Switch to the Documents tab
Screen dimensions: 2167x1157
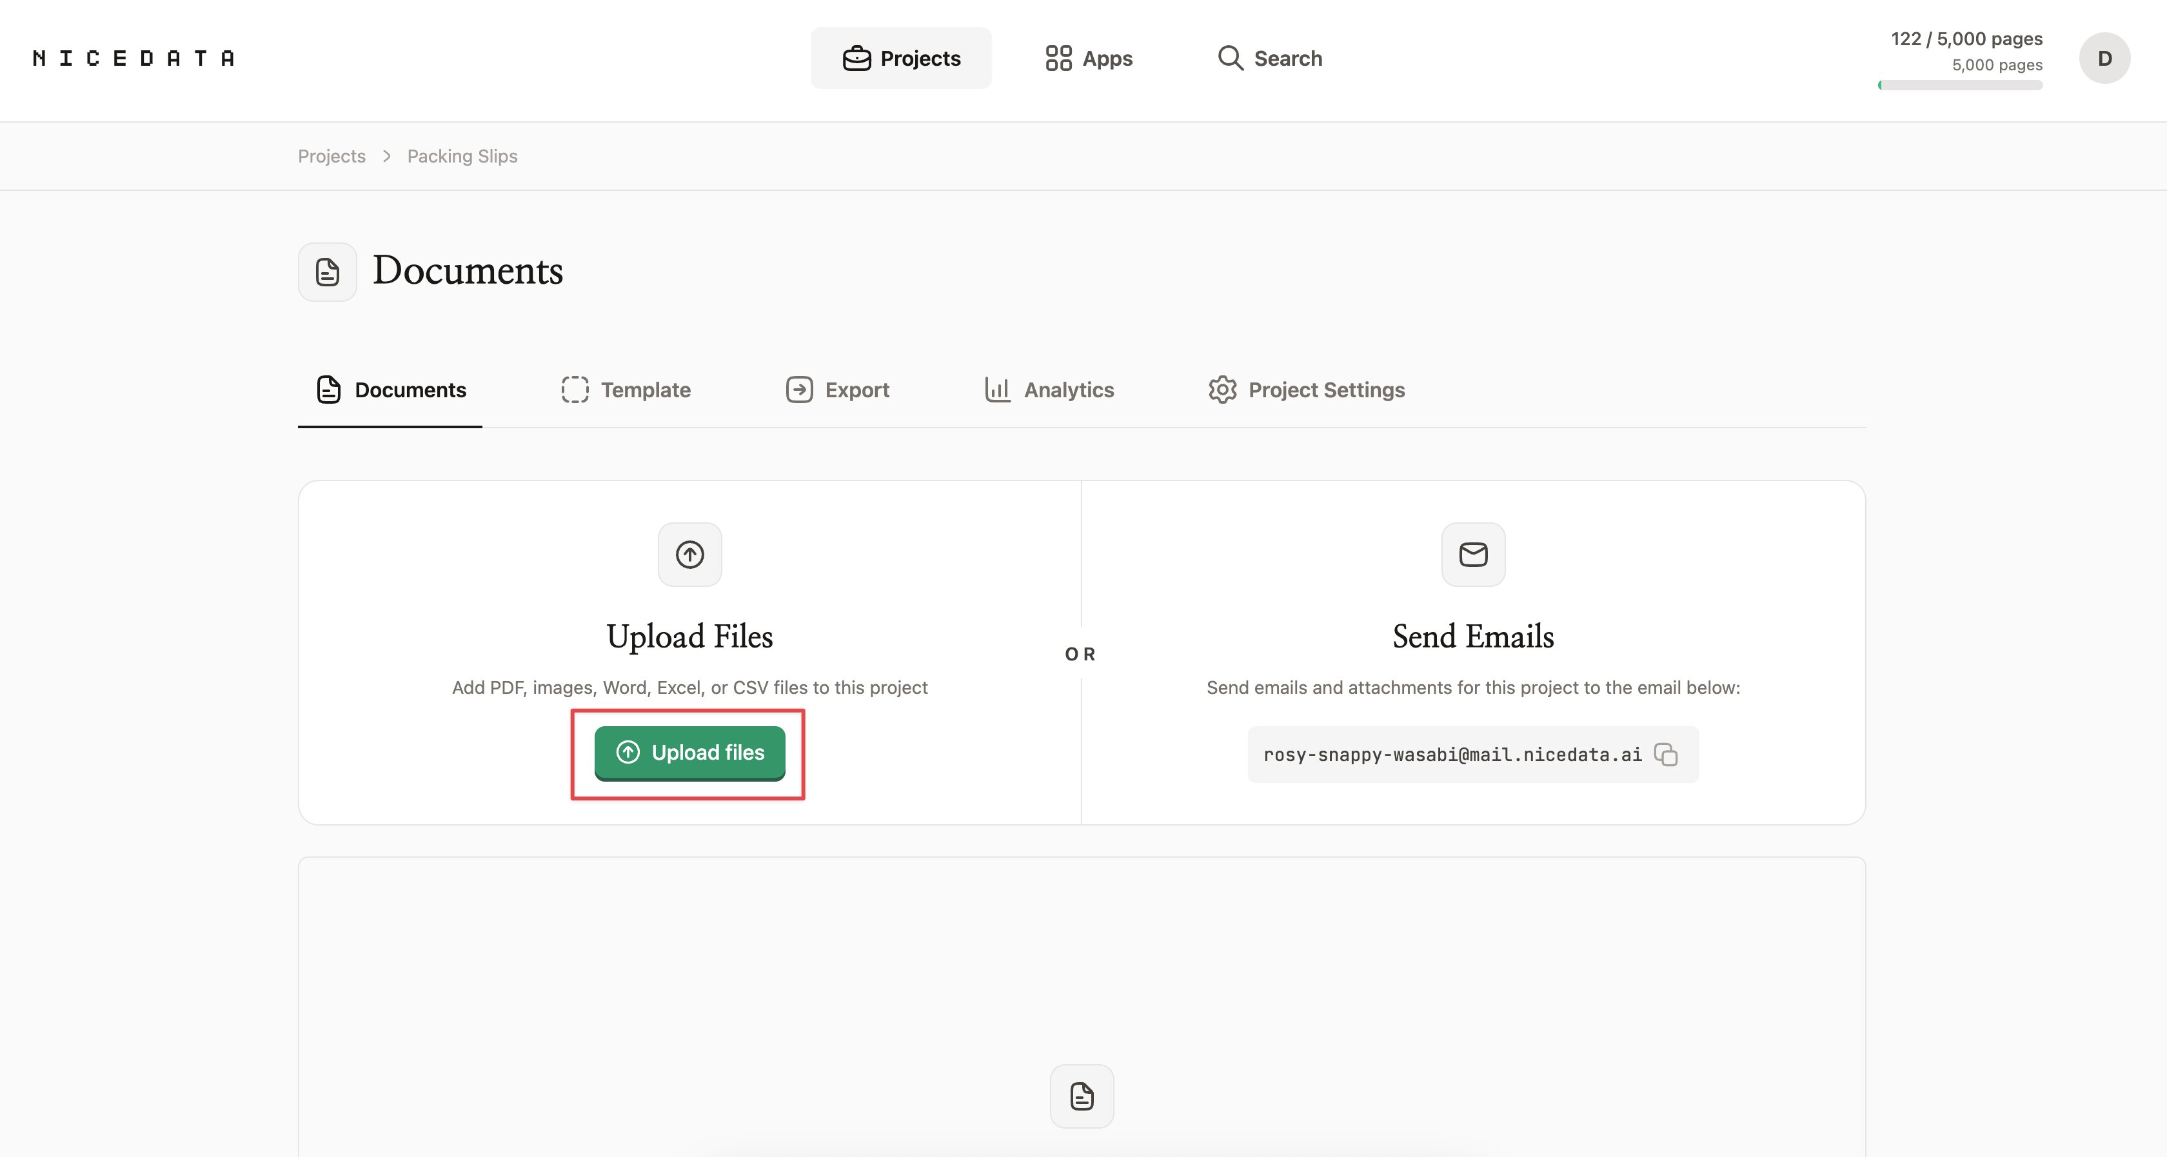(390, 390)
